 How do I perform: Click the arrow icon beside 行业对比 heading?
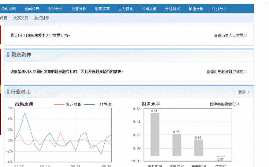(8, 92)
